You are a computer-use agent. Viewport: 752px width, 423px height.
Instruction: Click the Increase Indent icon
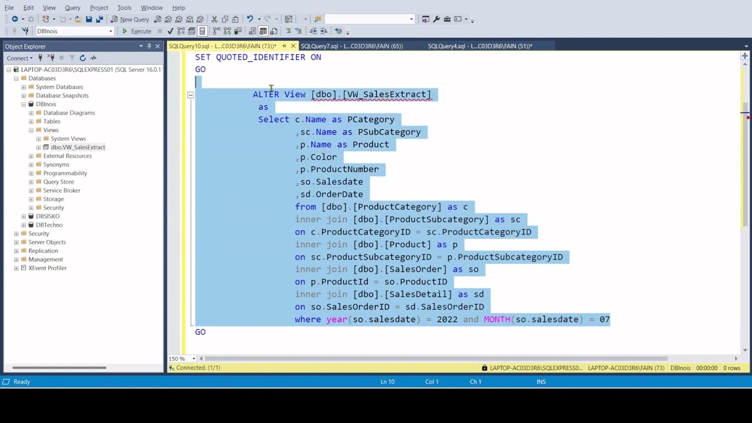tap(324, 31)
